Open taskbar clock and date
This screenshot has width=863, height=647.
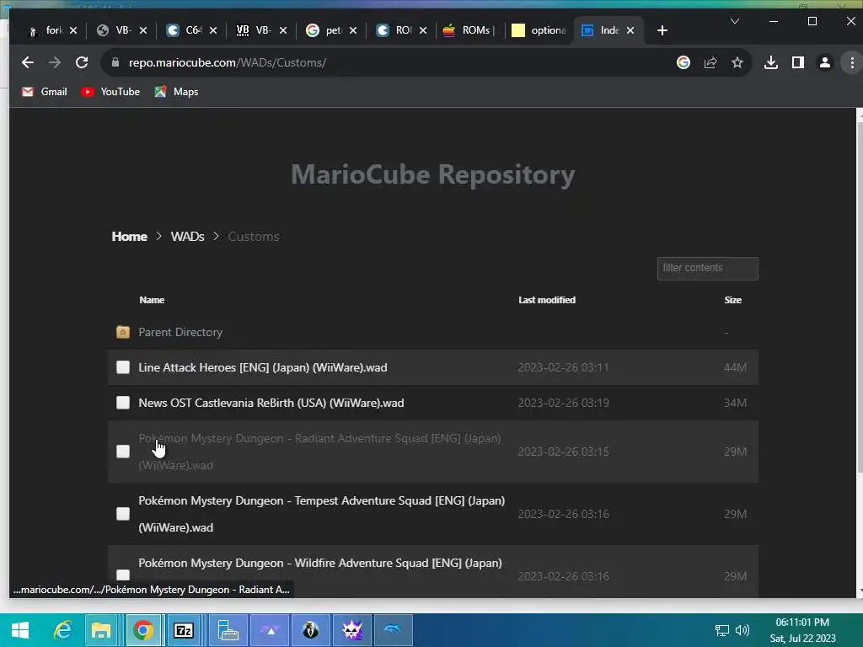[802, 630]
